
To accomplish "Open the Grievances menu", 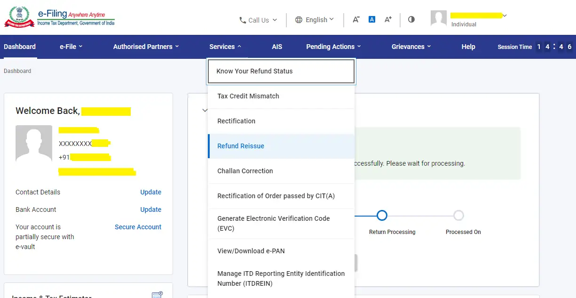I will [x=408, y=47].
